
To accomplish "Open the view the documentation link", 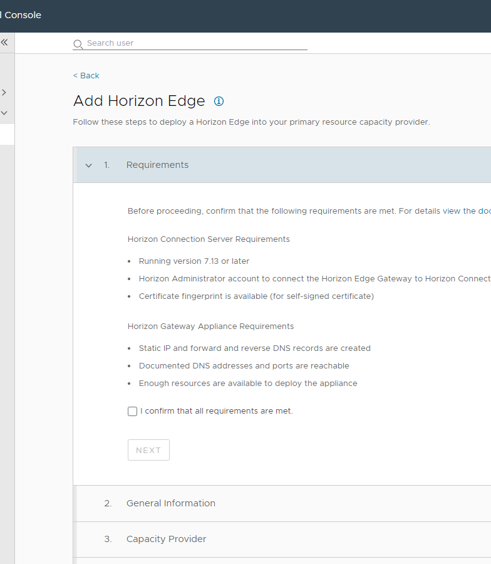I will click(467, 211).
